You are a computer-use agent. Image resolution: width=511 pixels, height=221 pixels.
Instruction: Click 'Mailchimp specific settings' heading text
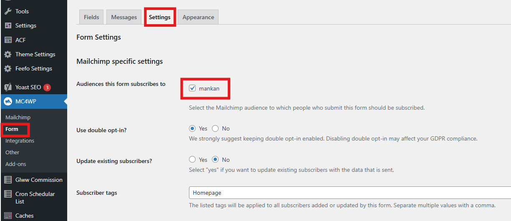pos(120,61)
